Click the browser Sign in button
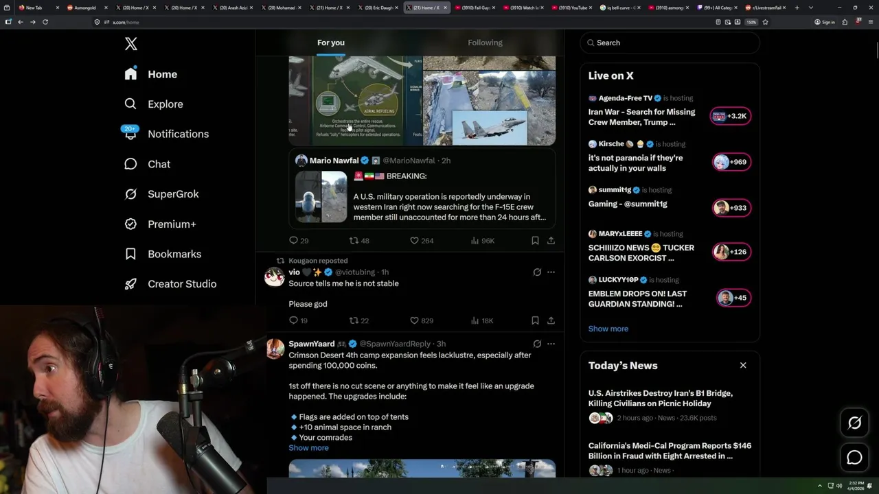This screenshot has width=879, height=494. pos(825,22)
